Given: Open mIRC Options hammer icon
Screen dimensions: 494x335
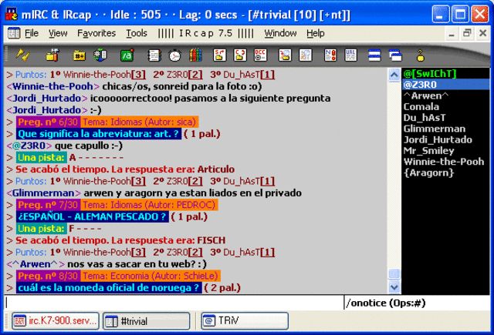Looking at the screenshot, I should point(52,55).
